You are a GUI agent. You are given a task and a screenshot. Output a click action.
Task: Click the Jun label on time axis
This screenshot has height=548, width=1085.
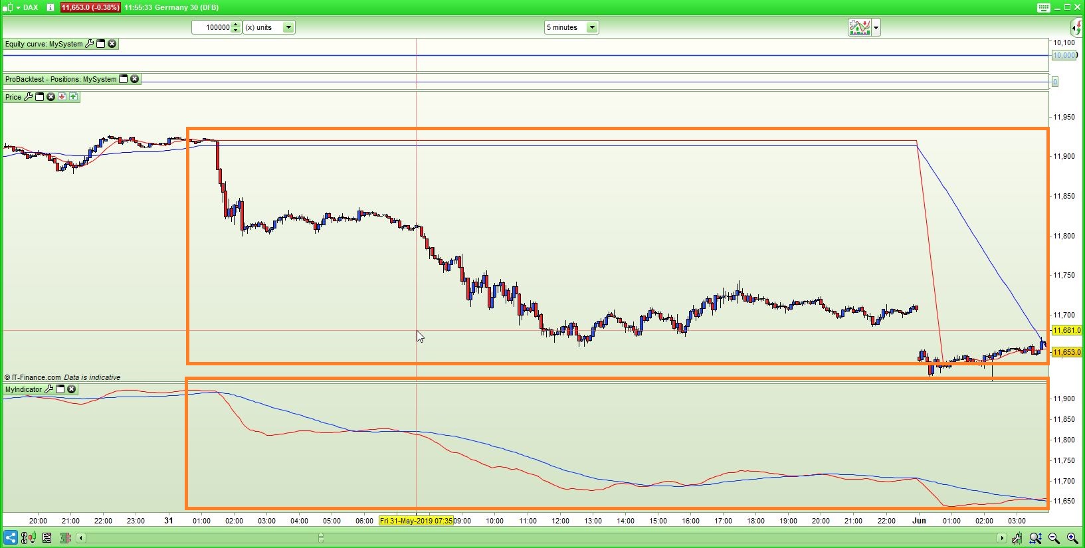click(x=919, y=521)
